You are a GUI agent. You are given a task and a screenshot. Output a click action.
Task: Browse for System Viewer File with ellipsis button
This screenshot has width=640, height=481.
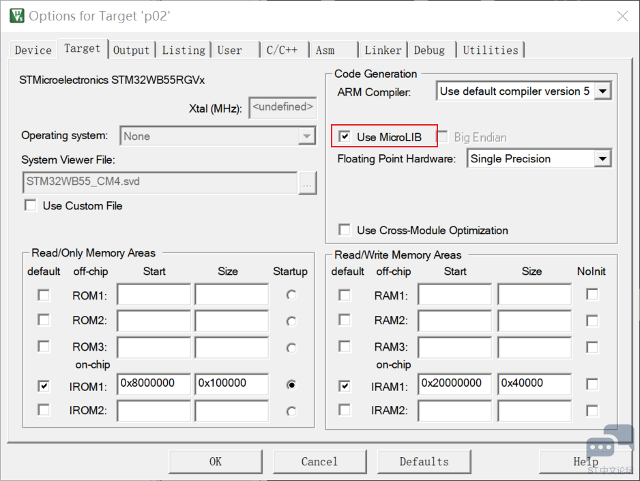[x=307, y=183]
